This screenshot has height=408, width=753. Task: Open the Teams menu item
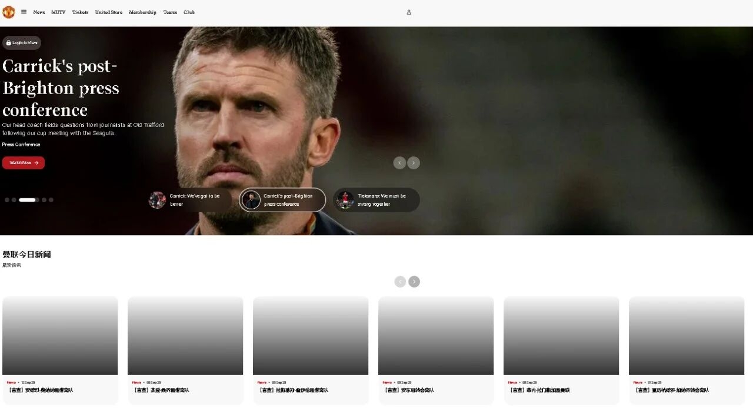[x=170, y=12]
